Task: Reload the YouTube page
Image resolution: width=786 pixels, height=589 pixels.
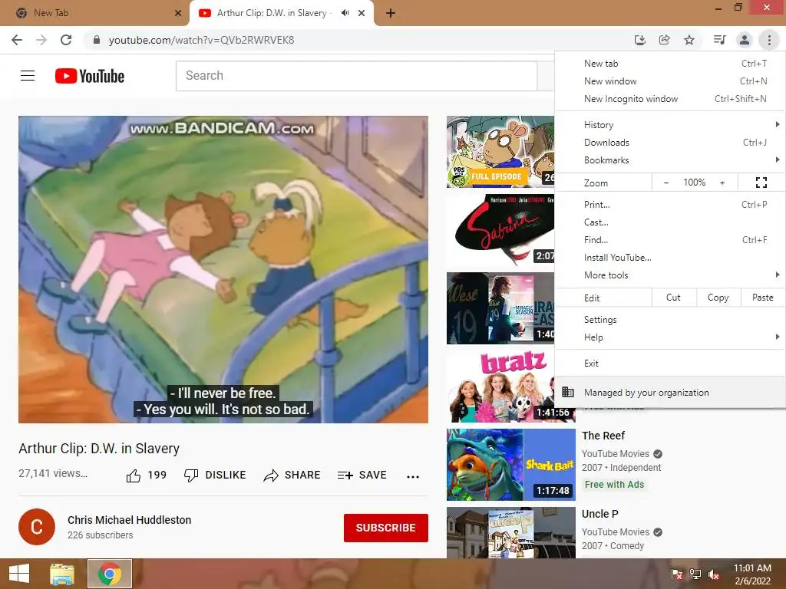Action: coord(66,40)
